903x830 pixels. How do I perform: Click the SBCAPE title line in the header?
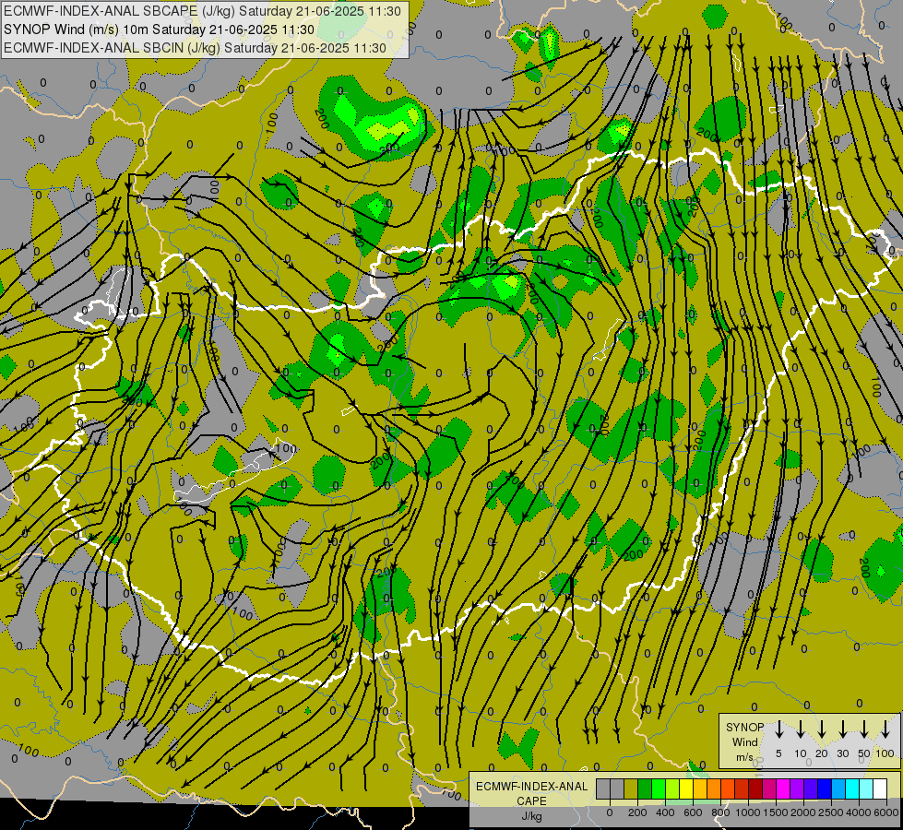coord(202,11)
